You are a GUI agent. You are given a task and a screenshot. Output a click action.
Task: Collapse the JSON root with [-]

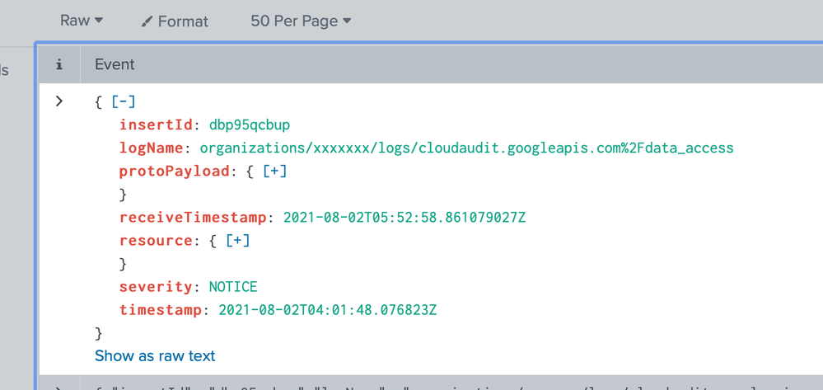pos(124,101)
